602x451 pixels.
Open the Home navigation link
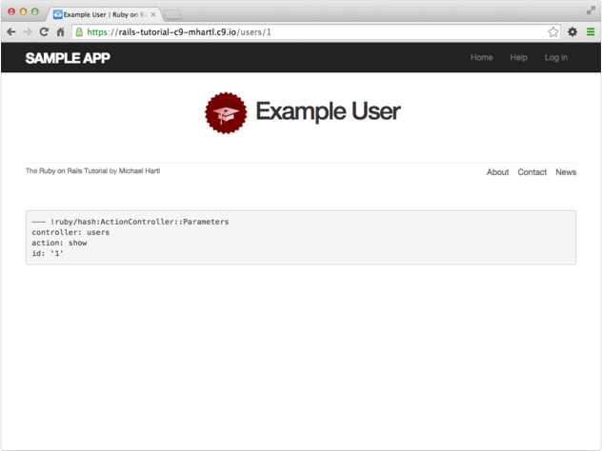pos(482,58)
